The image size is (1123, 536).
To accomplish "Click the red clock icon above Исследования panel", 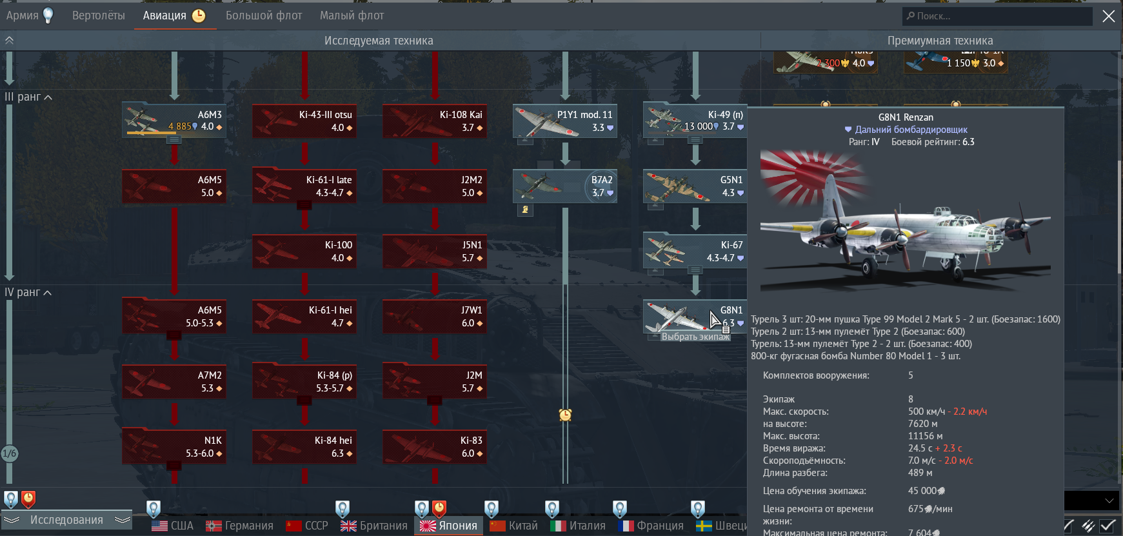I will [x=28, y=499].
